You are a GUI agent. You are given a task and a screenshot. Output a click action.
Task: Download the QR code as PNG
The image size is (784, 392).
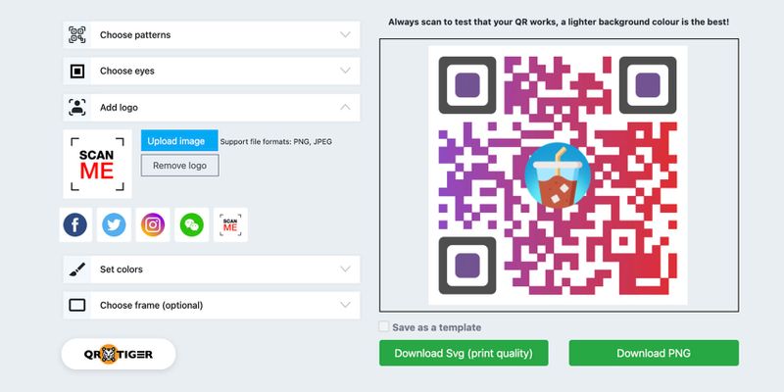[653, 353]
